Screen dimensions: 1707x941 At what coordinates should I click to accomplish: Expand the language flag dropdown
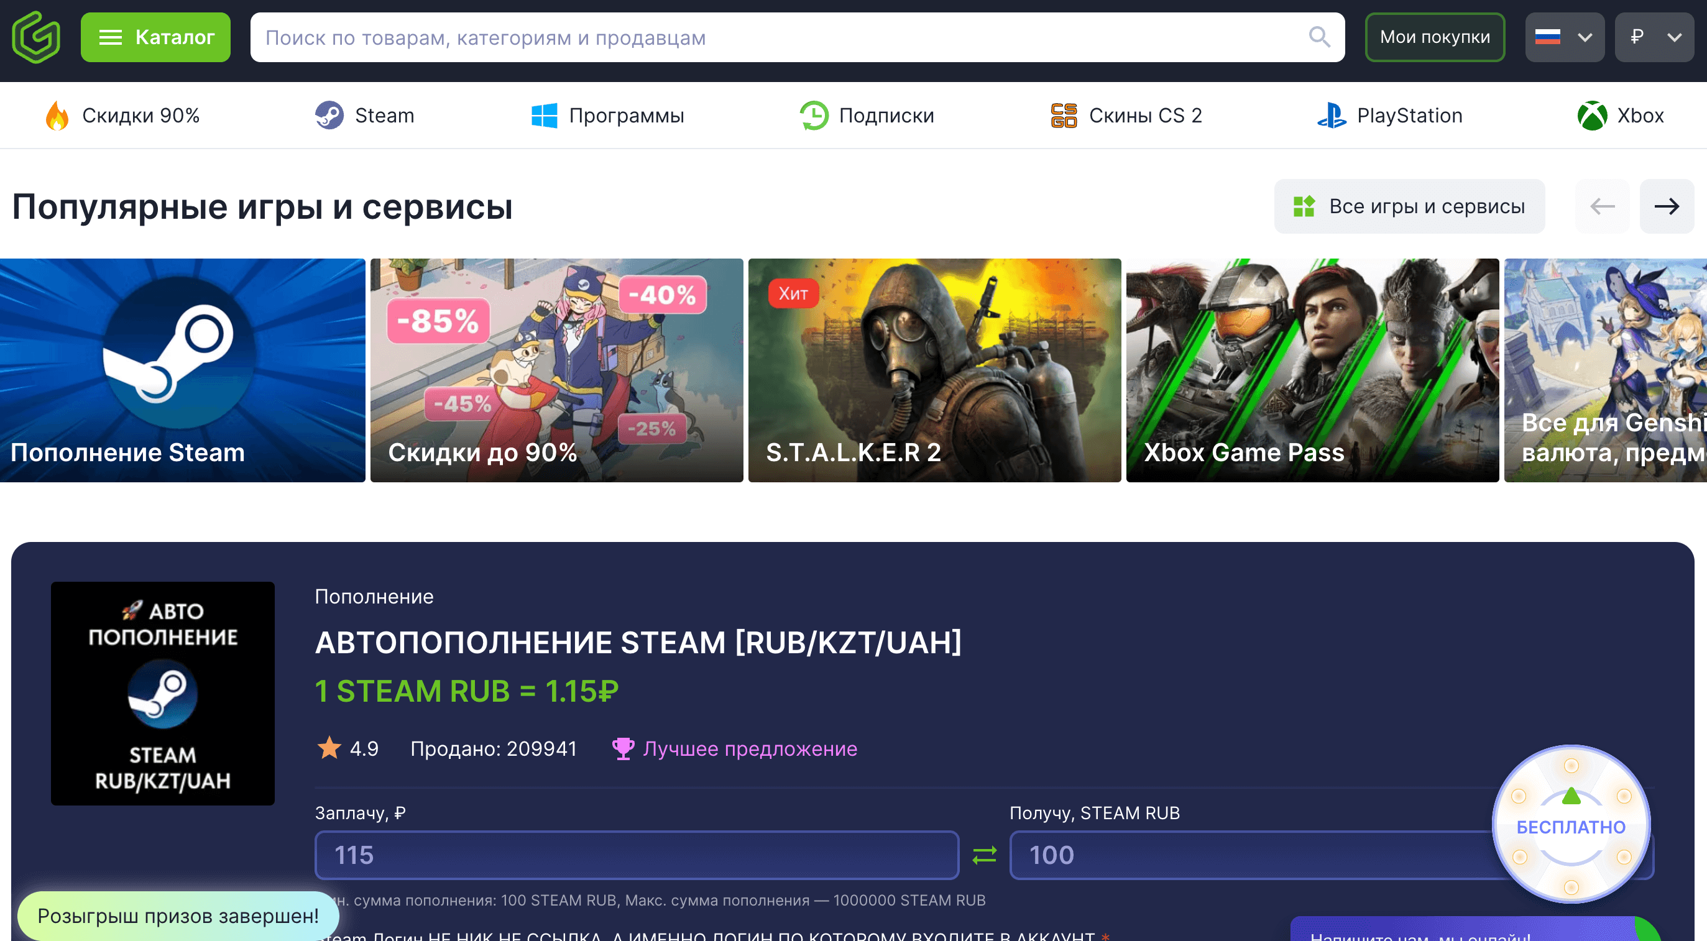pos(1565,37)
